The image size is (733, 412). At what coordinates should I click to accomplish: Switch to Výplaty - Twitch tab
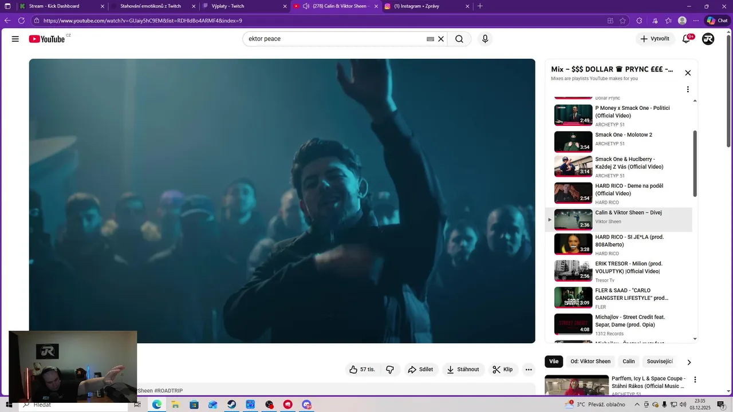(x=245, y=6)
